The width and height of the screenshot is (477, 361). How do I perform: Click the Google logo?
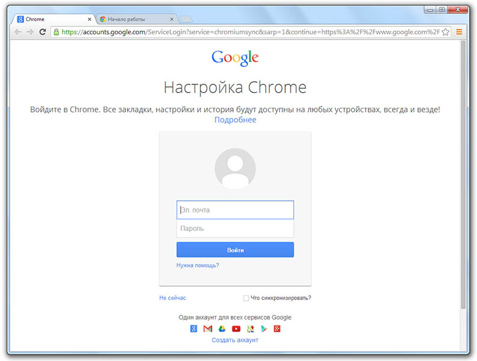click(235, 58)
